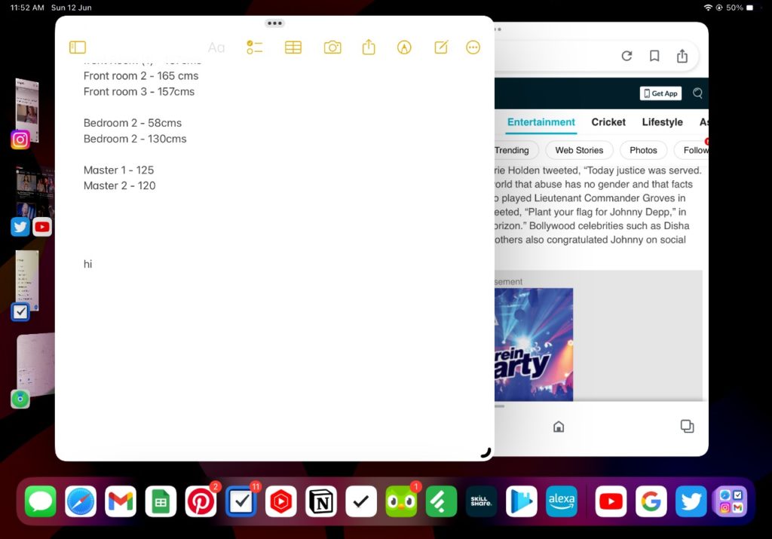The image size is (772, 539).
Task: Reload the page in the browser window
Action: [x=626, y=56]
